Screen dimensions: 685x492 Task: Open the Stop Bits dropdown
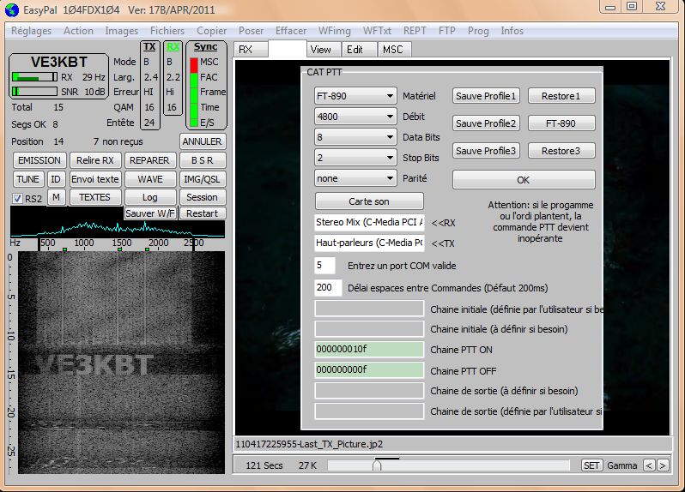coord(355,158)
